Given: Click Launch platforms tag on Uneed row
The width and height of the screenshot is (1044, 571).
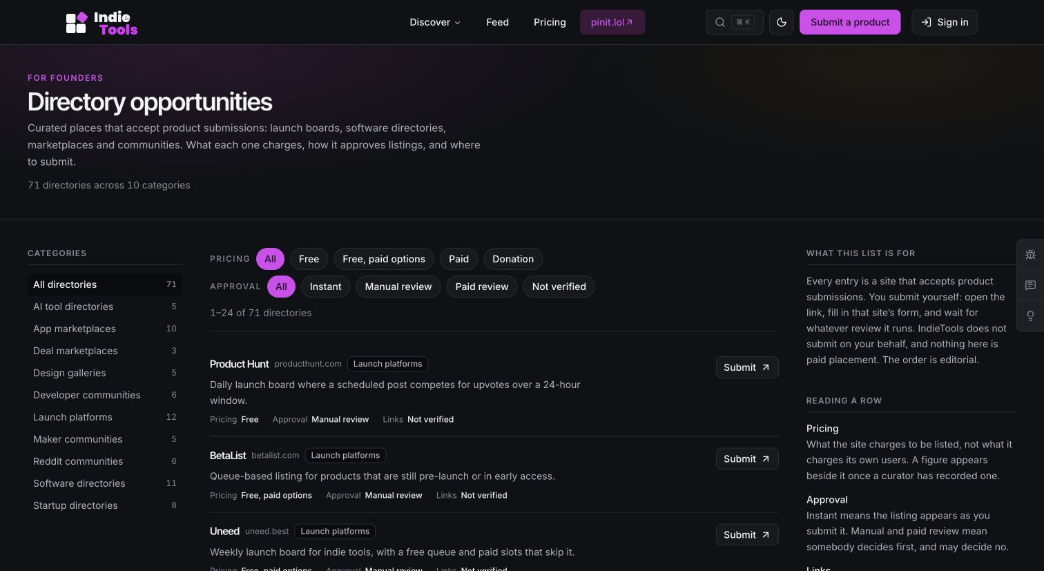Looking at the screenshot, I should [335, 532].
